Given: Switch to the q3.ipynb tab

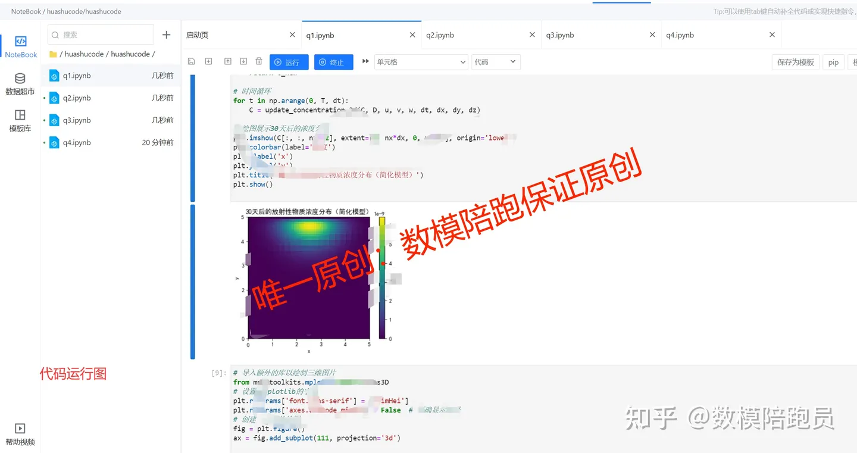Looking at the screenshot, I should click(602, 35).
